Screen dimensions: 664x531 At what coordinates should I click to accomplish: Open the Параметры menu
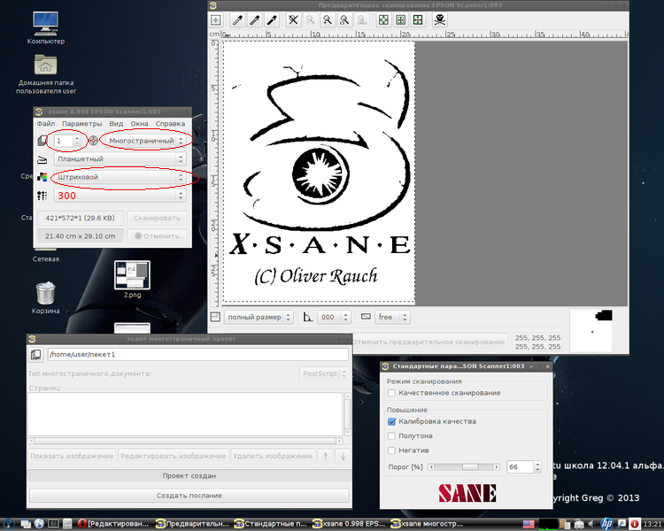[81, 124]
